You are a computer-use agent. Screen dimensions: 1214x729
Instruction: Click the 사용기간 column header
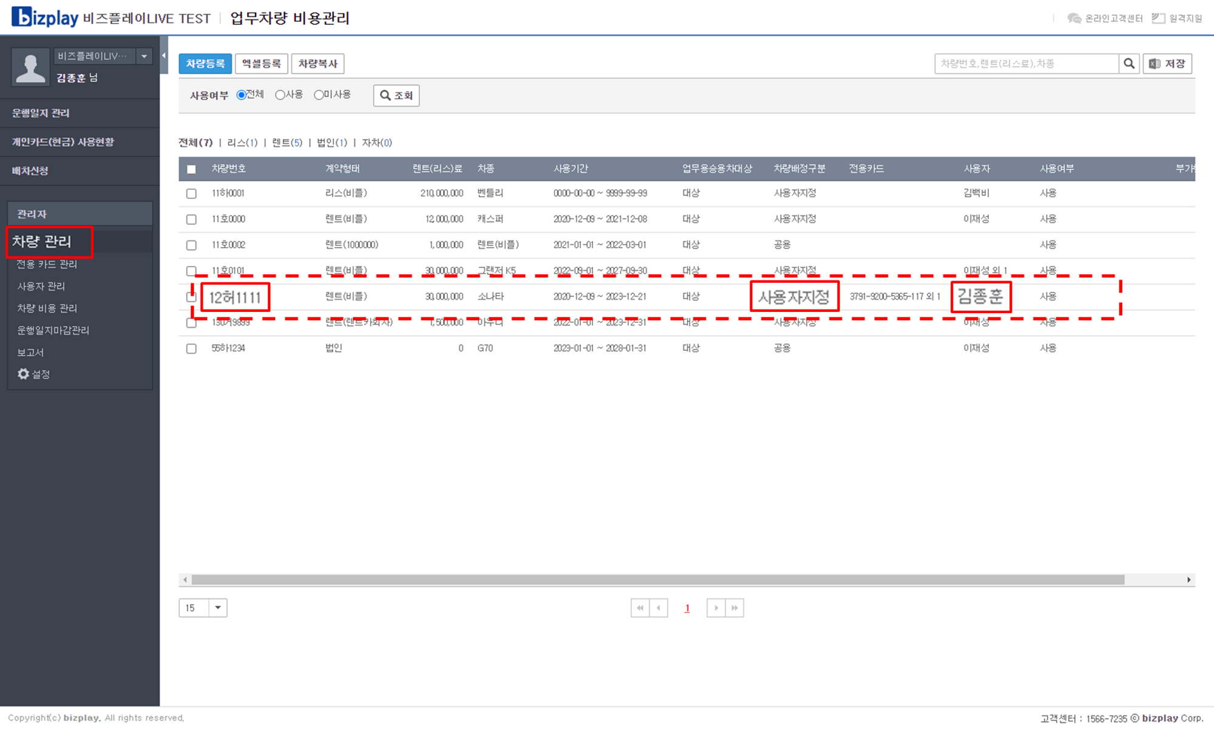tap(571, 169)
